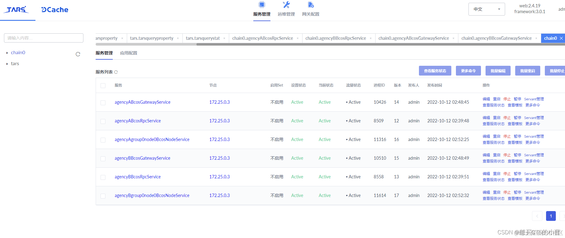Viewport: 565px width, 238px height.
Task: Check the agencyAgroup0node0BcosNodeService row checkbox
Action: point(103,140)
